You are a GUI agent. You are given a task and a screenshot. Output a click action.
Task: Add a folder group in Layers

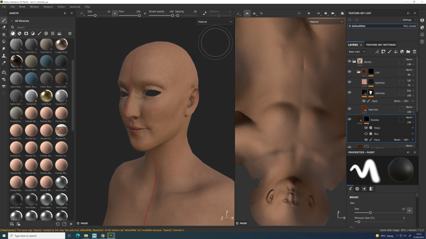[408, 51]
